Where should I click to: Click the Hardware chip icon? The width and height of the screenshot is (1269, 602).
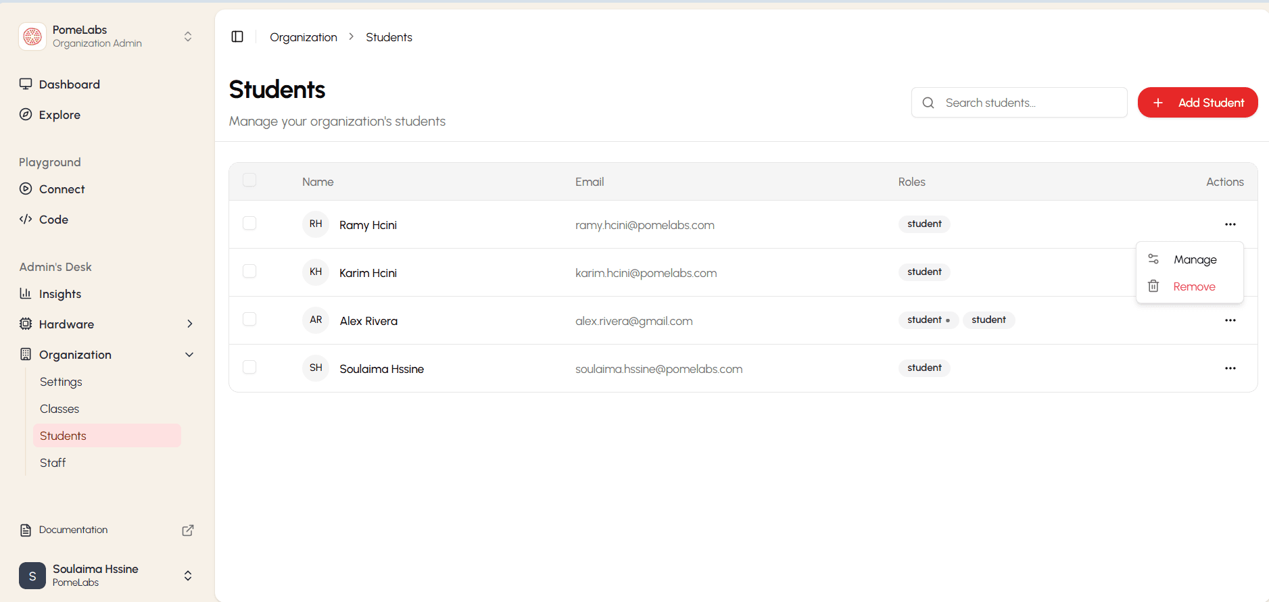point(26,324)
